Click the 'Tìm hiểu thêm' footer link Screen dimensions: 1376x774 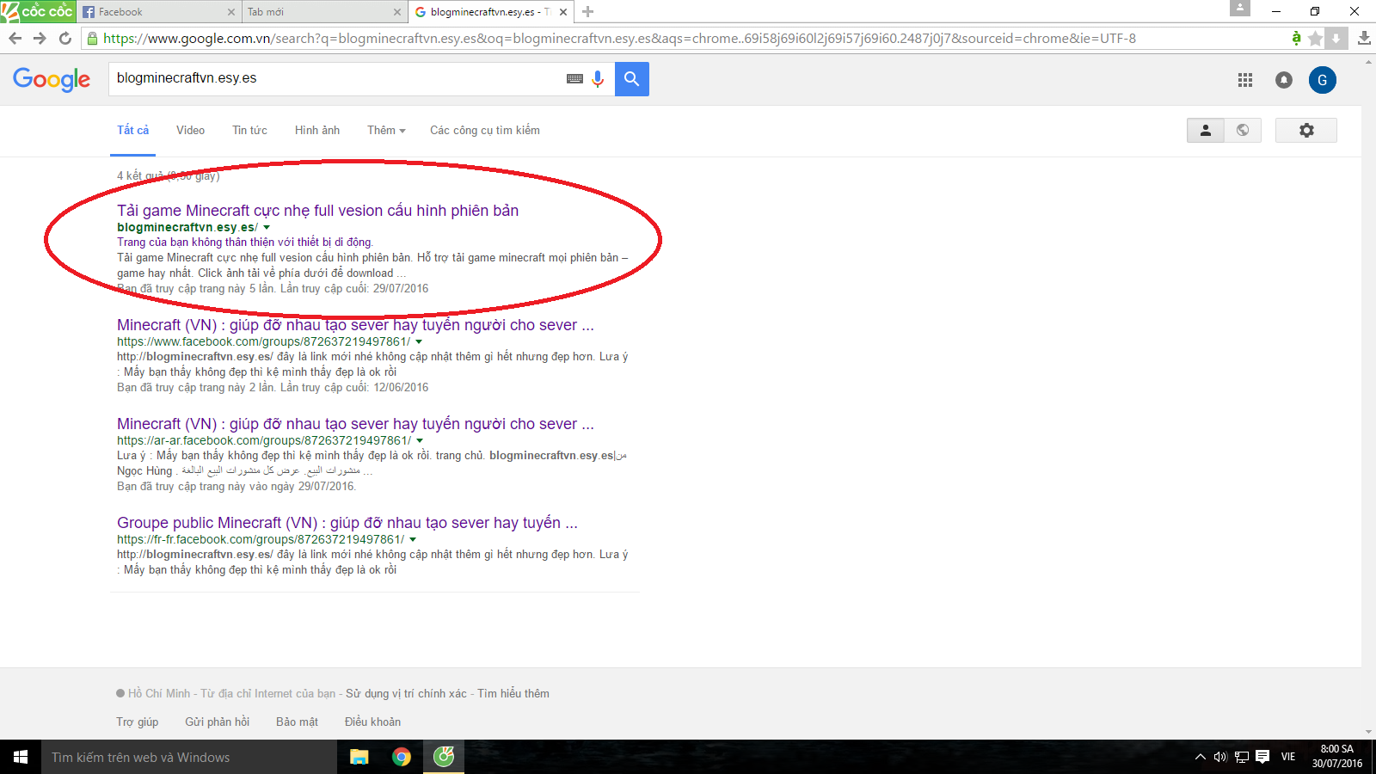coord(513,693)
